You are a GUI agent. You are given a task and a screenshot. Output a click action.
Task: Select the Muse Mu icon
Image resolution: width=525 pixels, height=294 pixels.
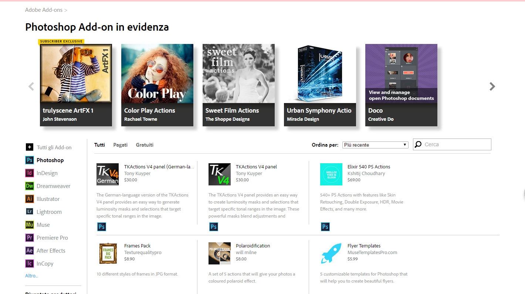[x=30, y=225]
